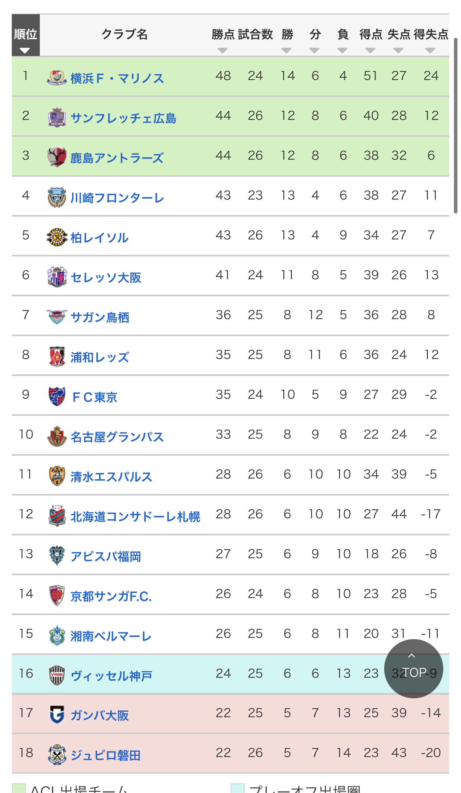
Task: Click the Kashima Antlers club crest
Action: 57,157
